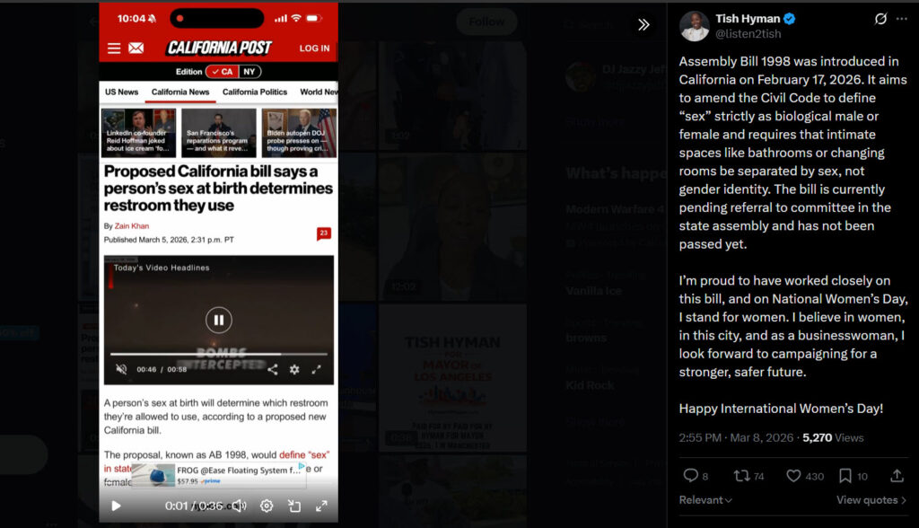The height and width of the screenshot is (528, 919).
Task: Open tweet video settings gear
Action: pos(267,506)
